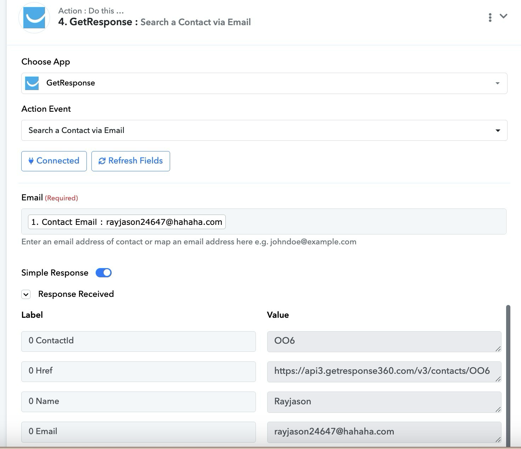Click the Connected button
Image resolution: width=521 pixels, height=449 pixels.
click(54, 161)
